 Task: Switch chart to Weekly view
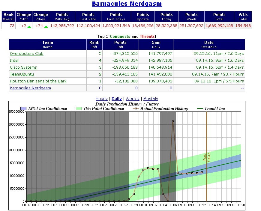[133, 99]
